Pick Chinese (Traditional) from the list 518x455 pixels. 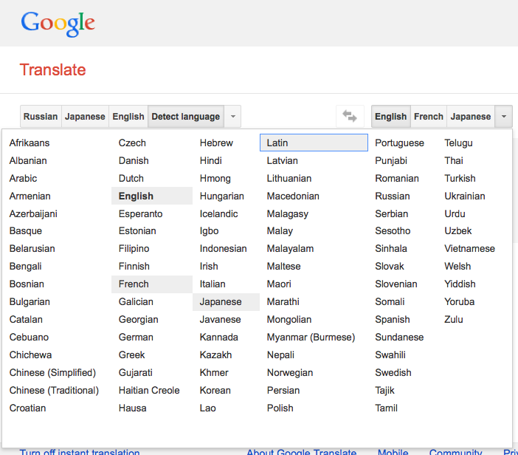(54, 390)
